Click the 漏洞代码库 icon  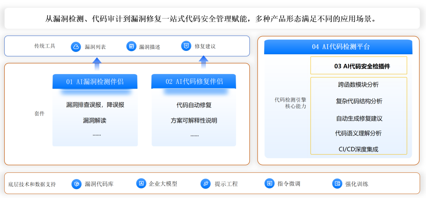pos(77,184)
